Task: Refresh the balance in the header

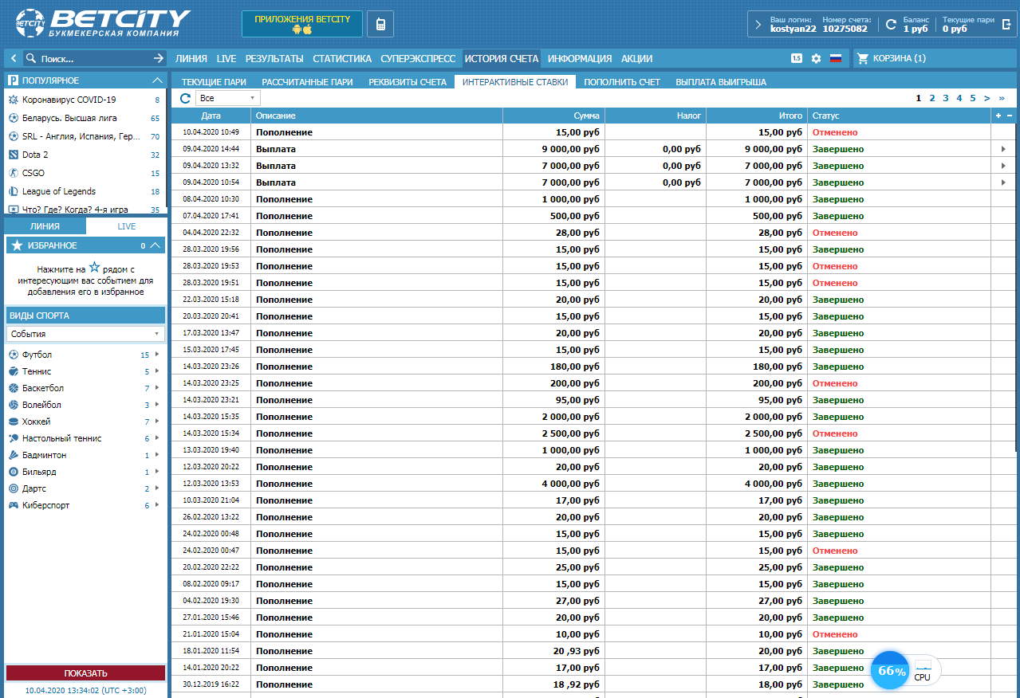Action: 891,24
